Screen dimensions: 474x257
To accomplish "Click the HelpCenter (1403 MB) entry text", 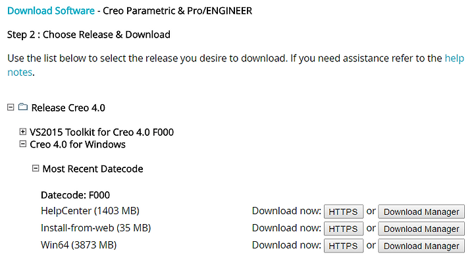I will 90,211.
